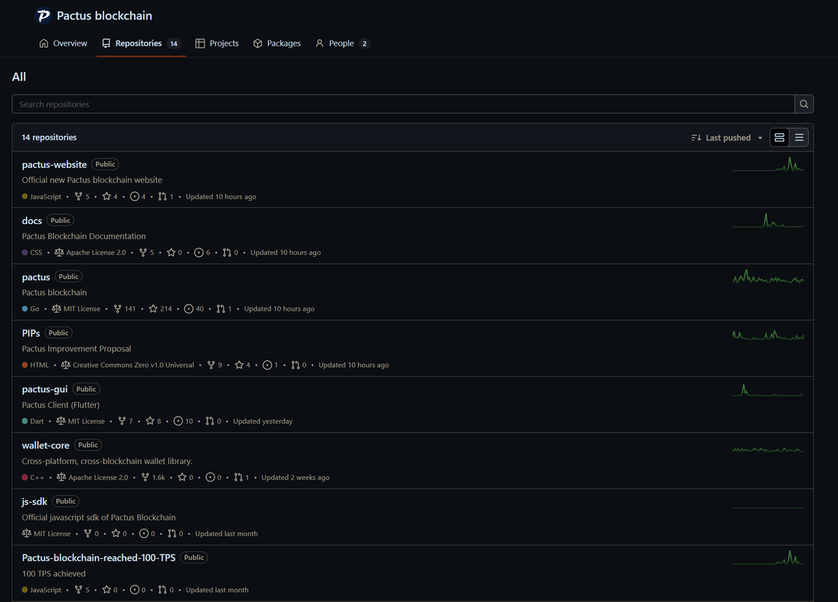Focus the Search repositories field

[x=403, y=104]
